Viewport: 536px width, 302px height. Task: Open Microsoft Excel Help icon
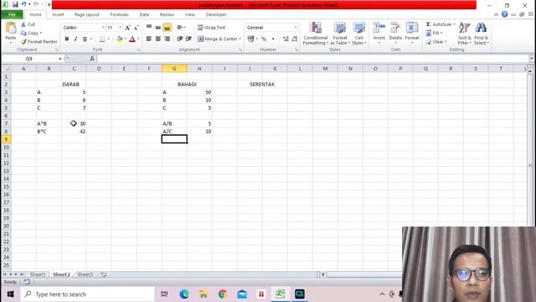[x=504, y=14]
